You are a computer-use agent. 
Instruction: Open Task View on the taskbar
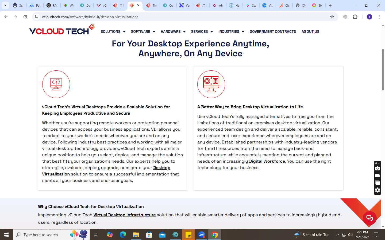[x=96, y=235]
